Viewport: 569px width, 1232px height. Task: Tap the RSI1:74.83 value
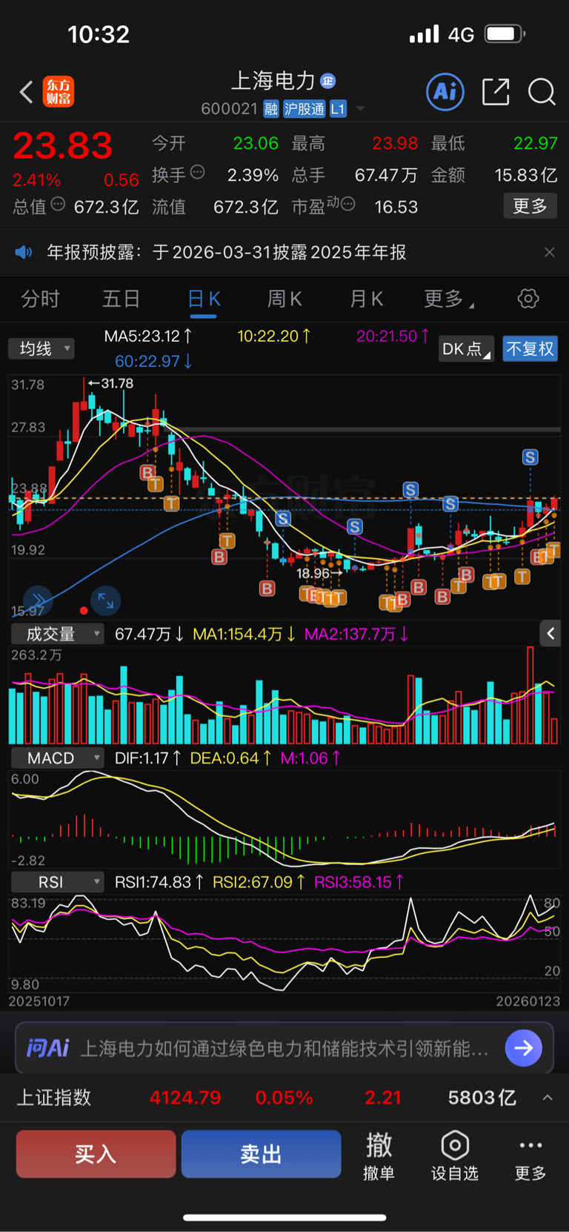click(159, 882)
